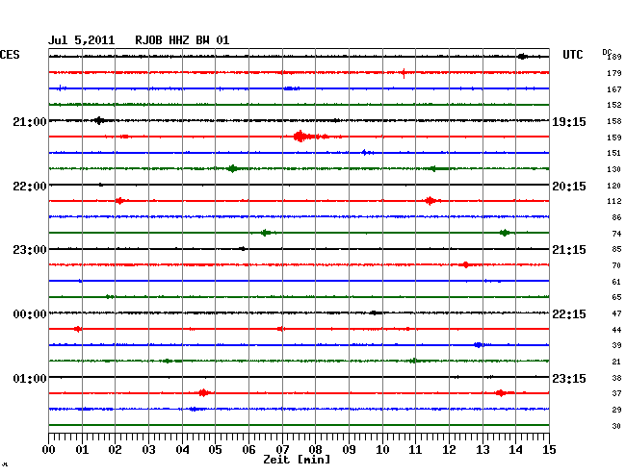Click the red spike on second trace near minute 10-11

404,73
